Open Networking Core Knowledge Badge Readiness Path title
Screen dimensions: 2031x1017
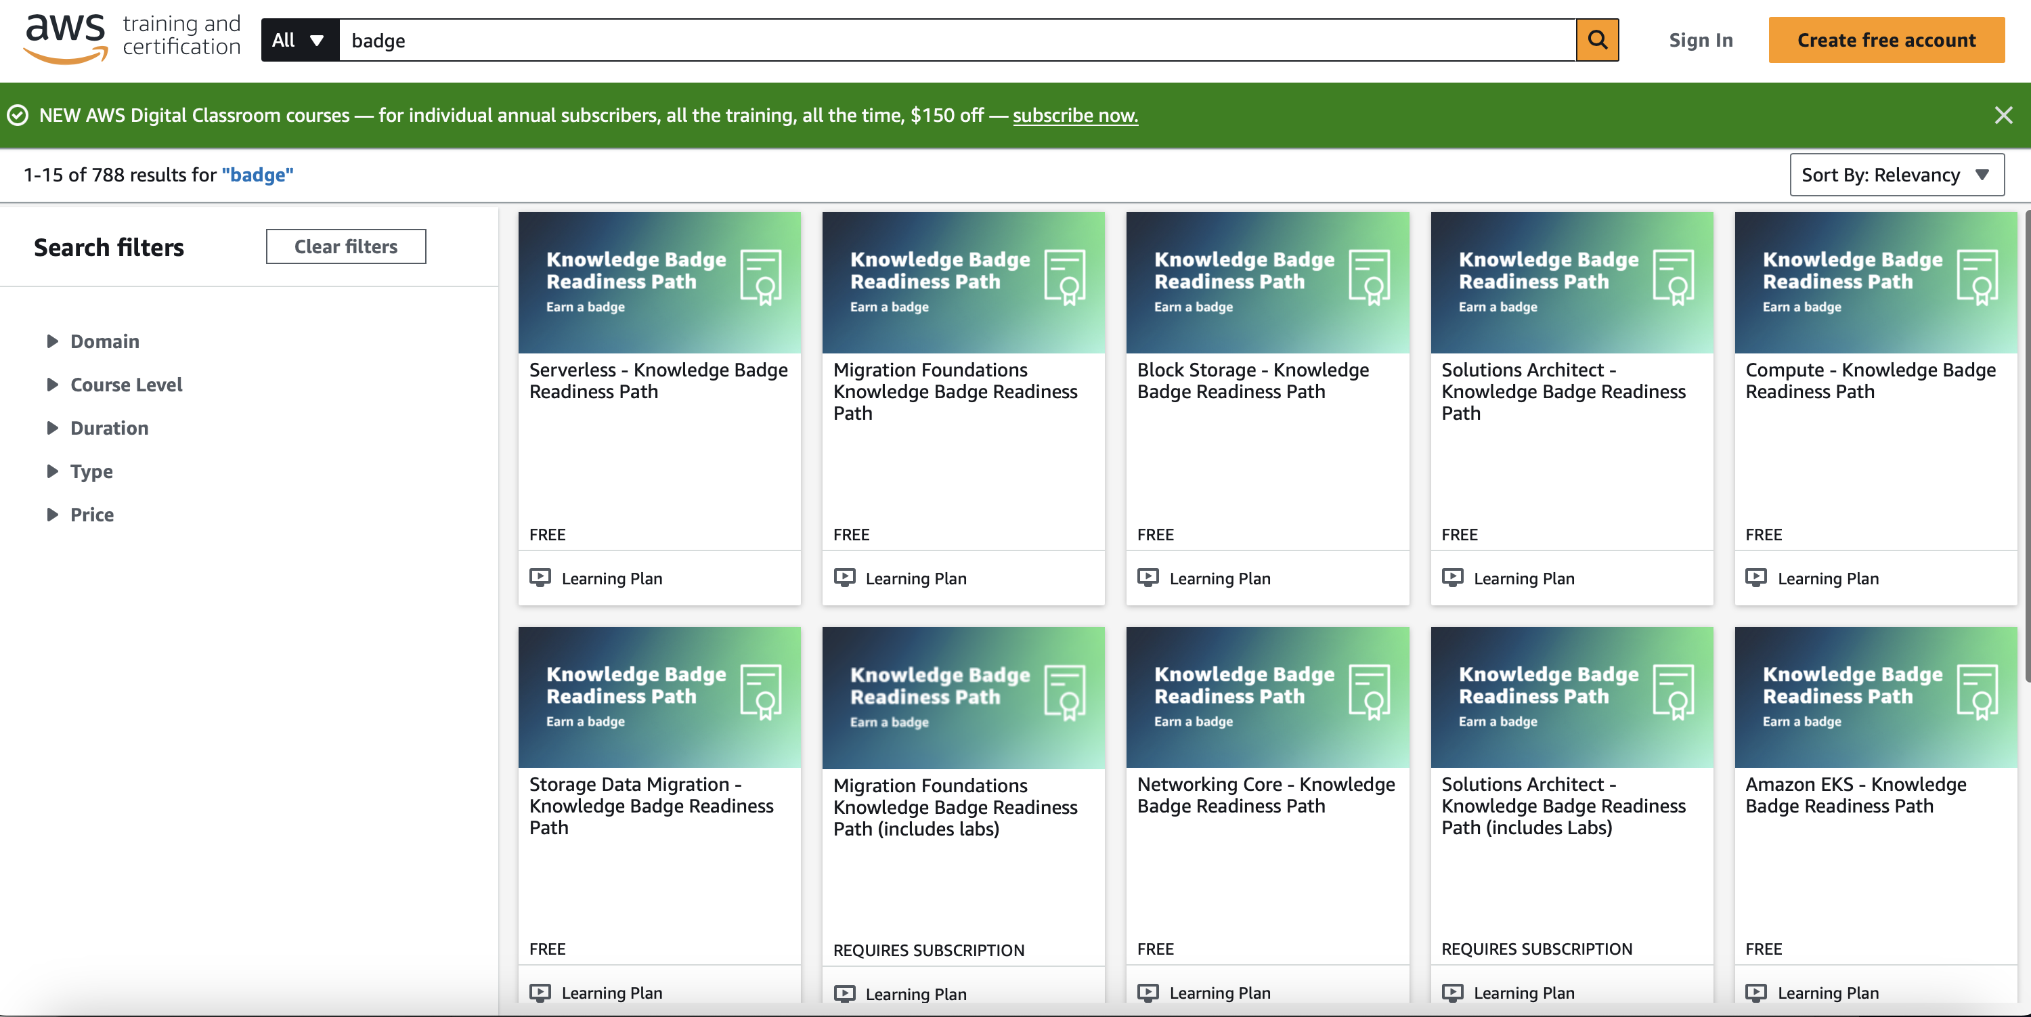click(1265, 796)
